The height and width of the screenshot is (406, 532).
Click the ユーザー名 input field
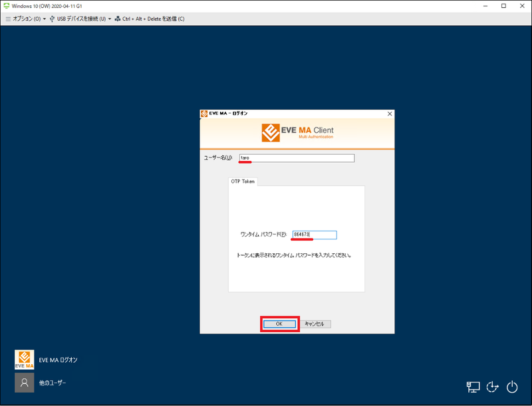tap(297, 158)
